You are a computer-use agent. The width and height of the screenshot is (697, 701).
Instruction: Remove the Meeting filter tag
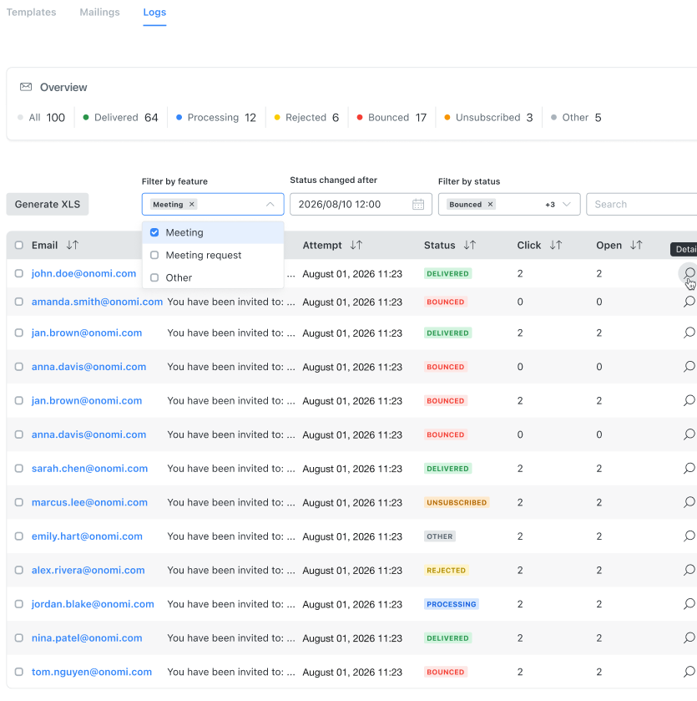tap(191, 205)
